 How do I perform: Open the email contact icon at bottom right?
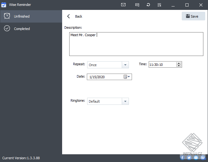(196, 157)
